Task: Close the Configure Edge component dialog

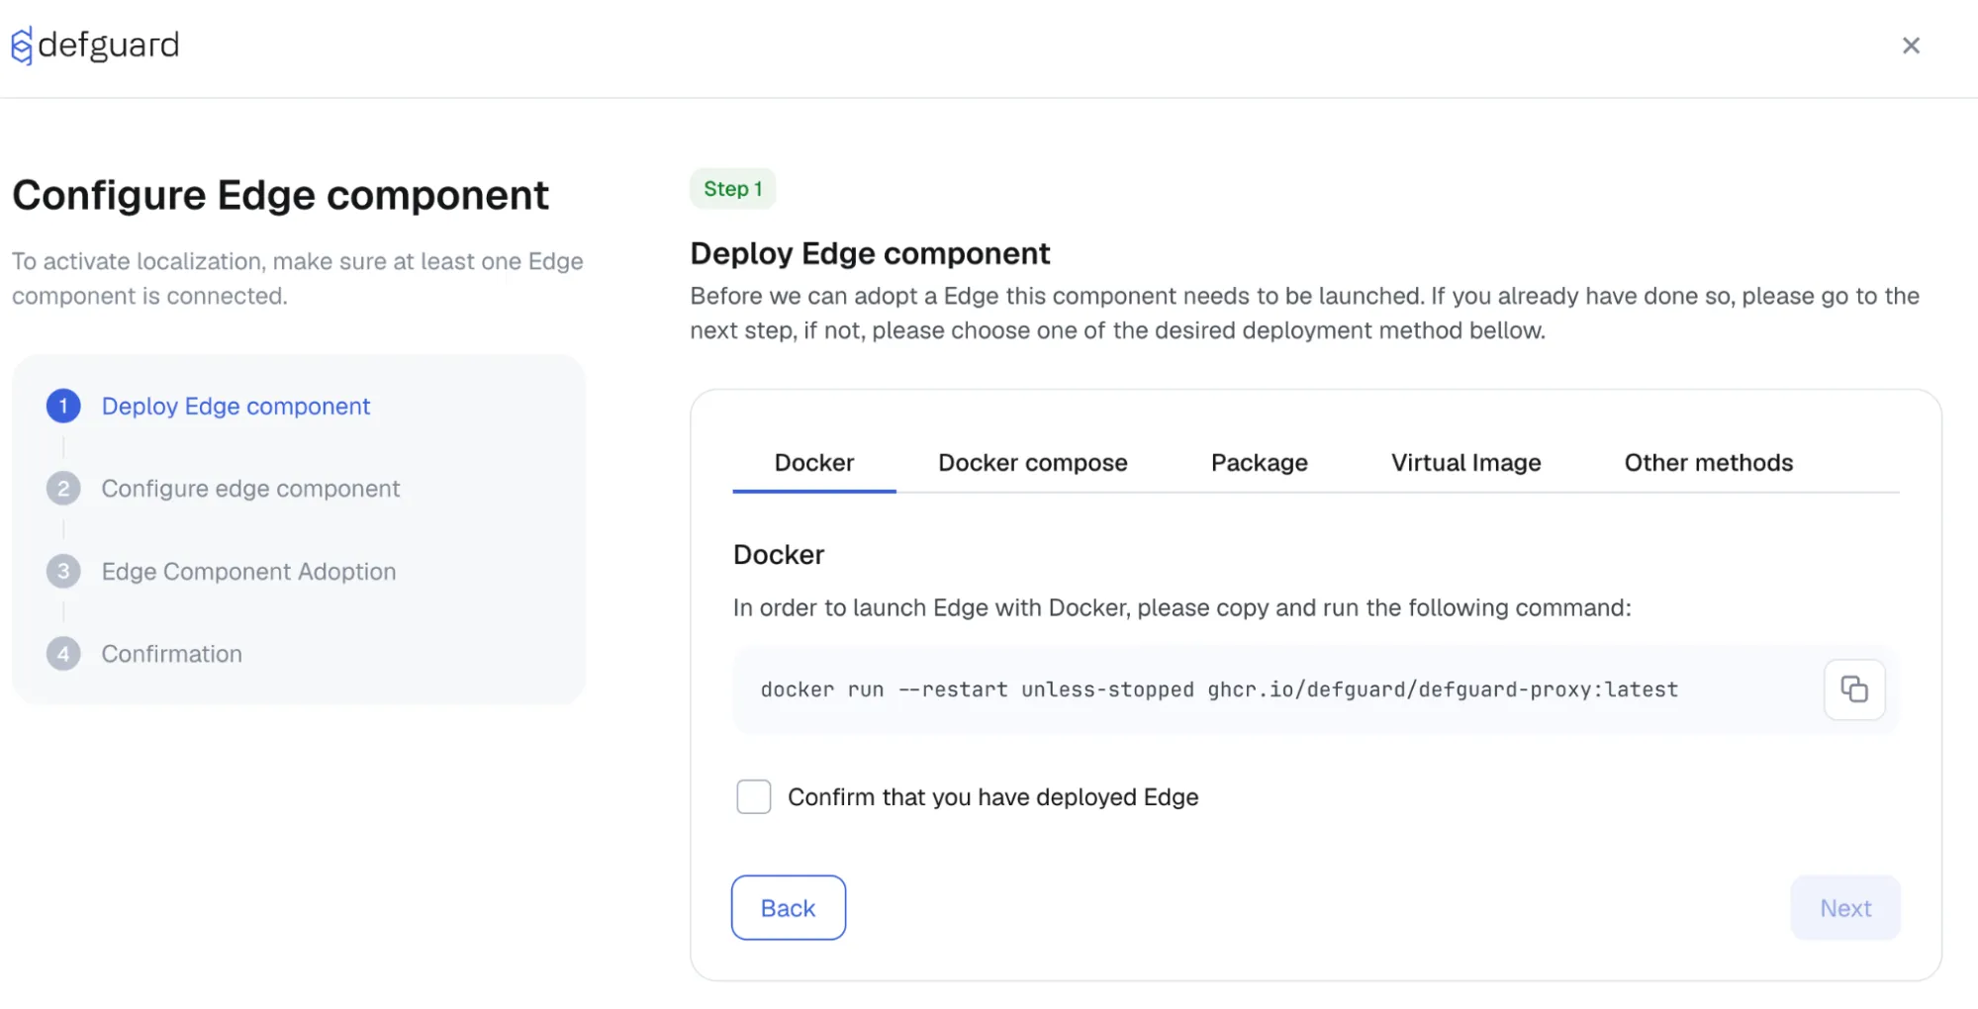Action: pos(1911,46)
